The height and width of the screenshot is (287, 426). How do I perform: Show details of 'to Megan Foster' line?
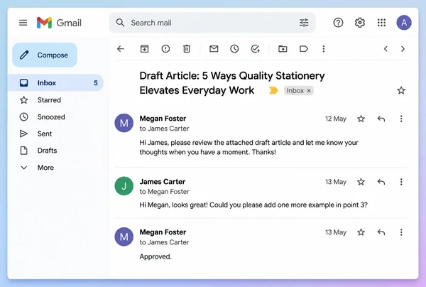165,192
